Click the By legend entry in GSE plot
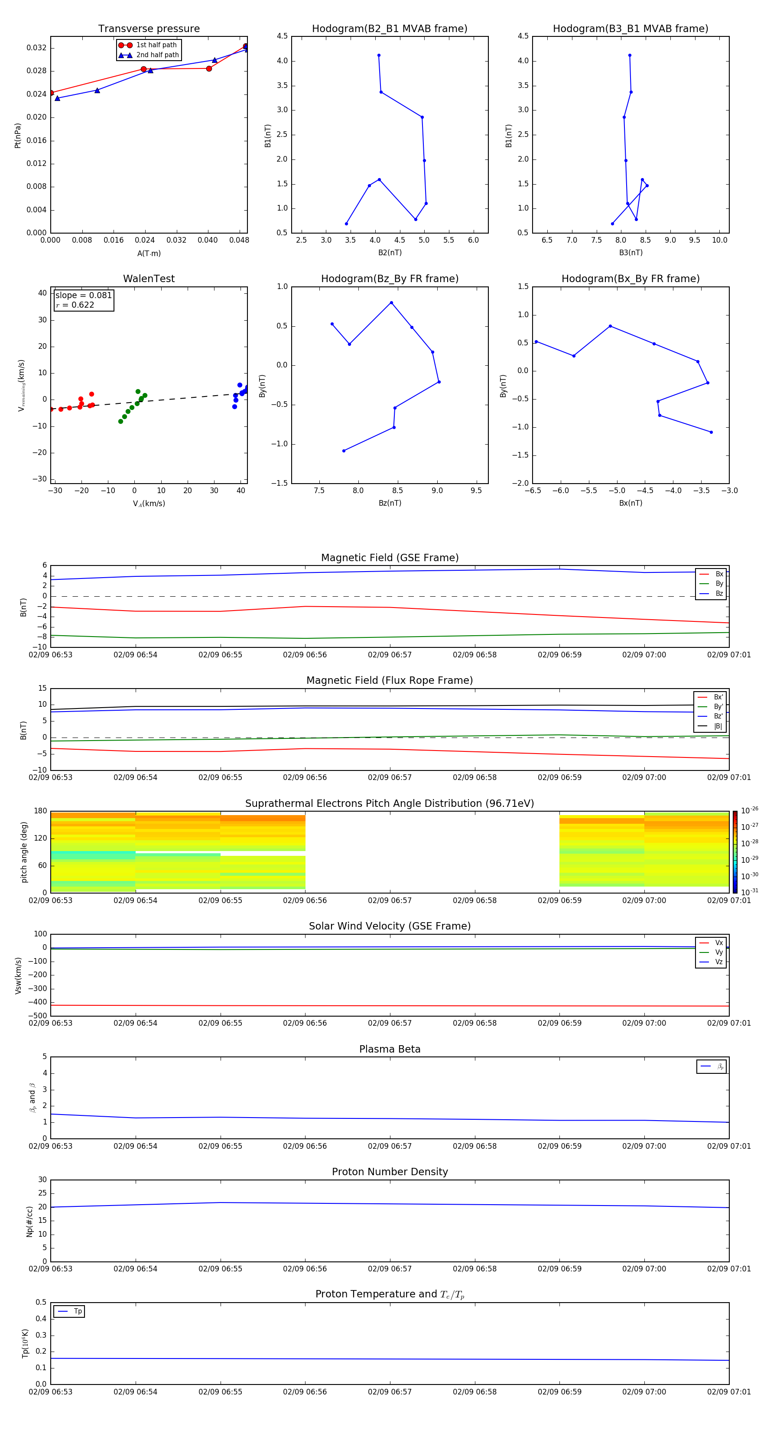 click(x=711, y=583)
